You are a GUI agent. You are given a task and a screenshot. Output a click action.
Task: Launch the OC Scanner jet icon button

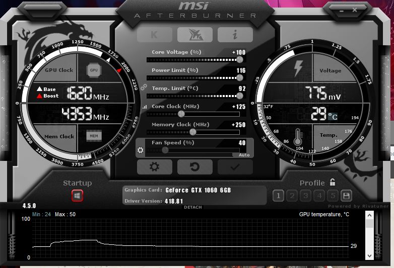click(195, 35)
